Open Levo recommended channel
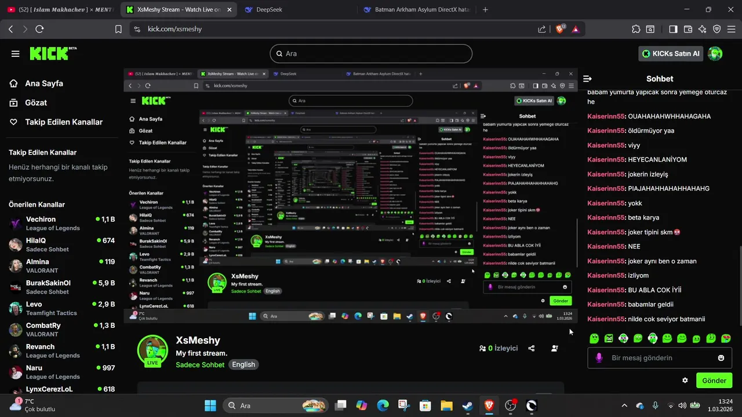Viewport: 742px width, 417px height. (61, 308)
